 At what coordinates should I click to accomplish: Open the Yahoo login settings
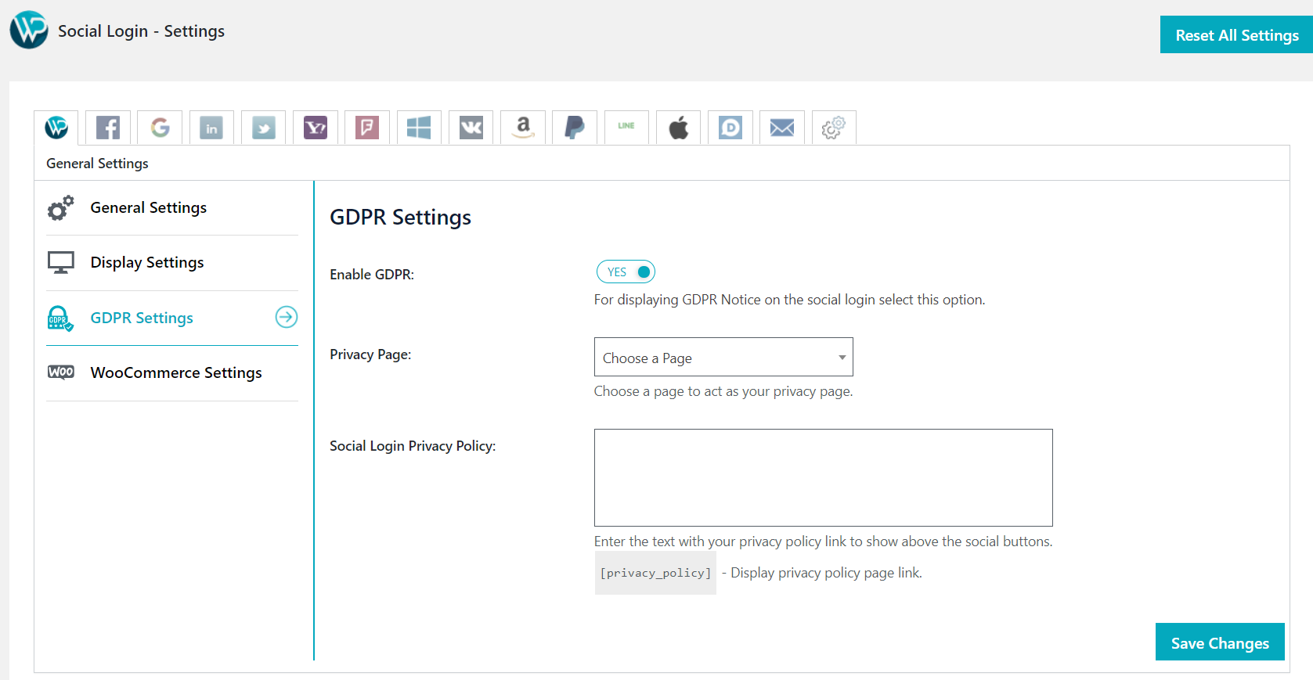point(316,128)
